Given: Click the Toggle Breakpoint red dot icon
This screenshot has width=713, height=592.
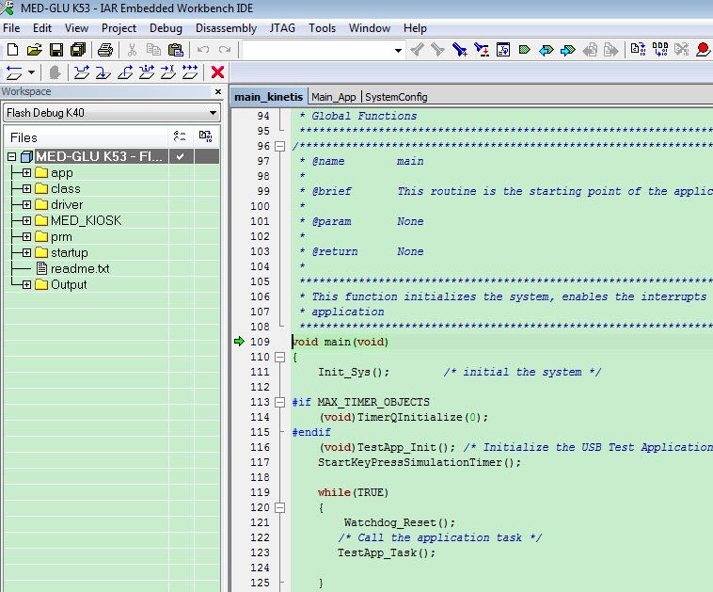Looking at the screenshot, I should click(x=704, y=50).
